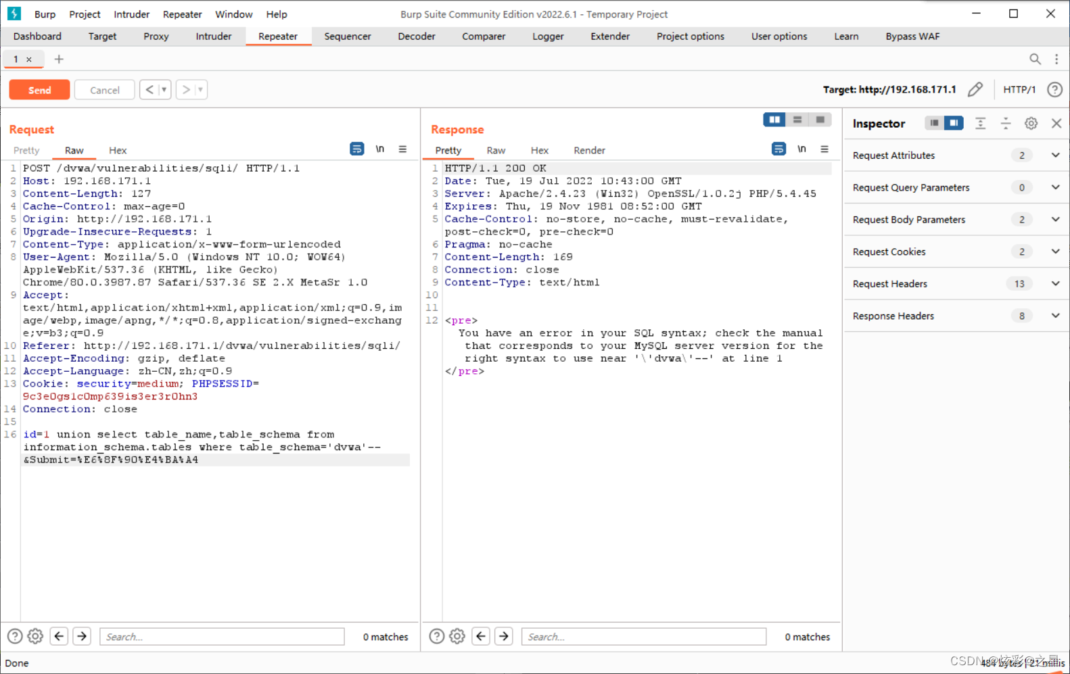Switch to the Proxy tab
1070x674 pixels.
click(156, 37)
